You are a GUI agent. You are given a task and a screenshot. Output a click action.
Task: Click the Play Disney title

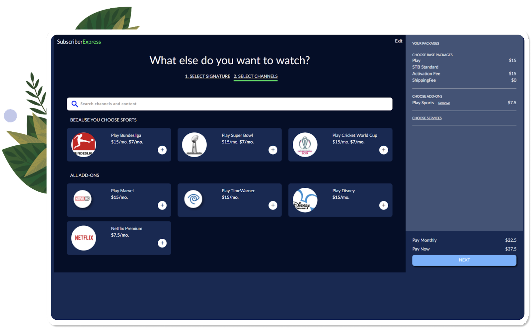[343, 191]
